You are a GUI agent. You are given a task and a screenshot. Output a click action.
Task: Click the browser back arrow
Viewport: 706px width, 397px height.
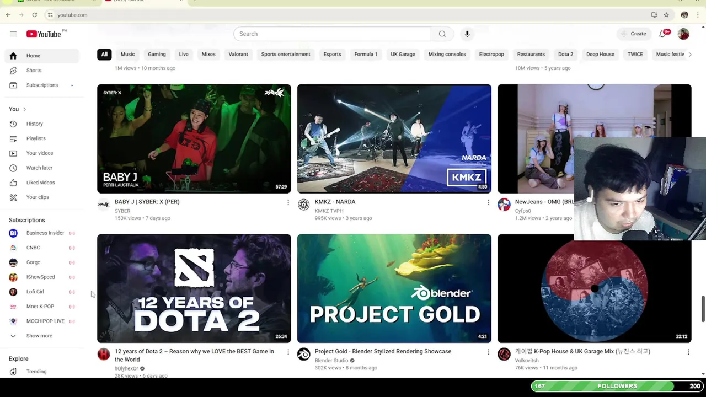pyautogui.click(x=8, y=15)
